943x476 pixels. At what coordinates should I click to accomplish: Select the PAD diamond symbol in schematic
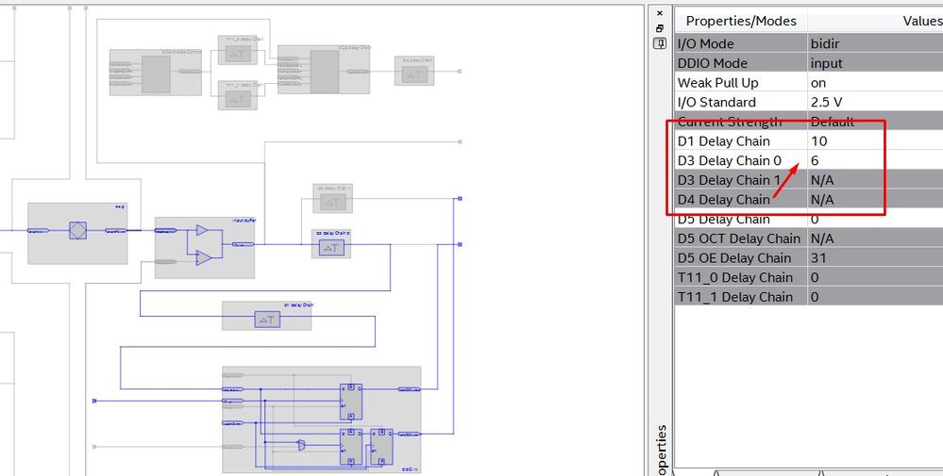77,231
